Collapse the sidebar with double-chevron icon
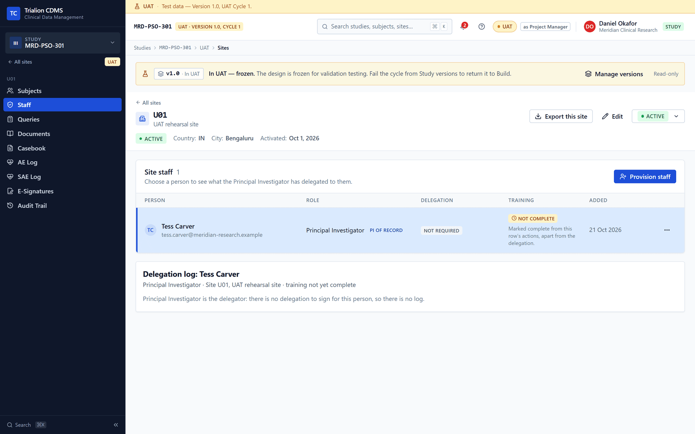Screen dimensions: 695x434 pyautogui.click(x=116, y=425)
